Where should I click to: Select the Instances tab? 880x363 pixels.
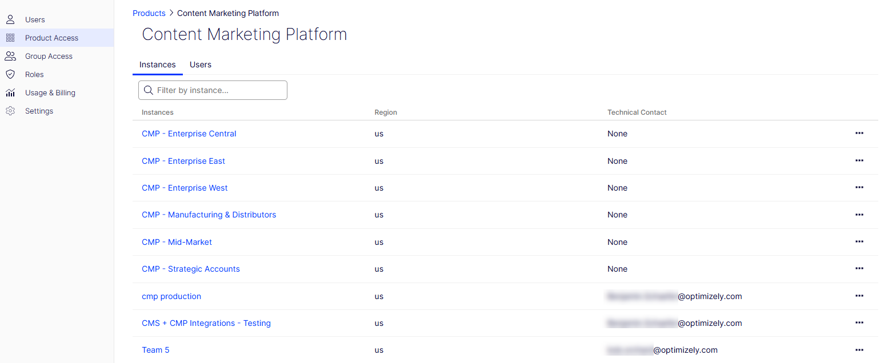tap(158, 64)
